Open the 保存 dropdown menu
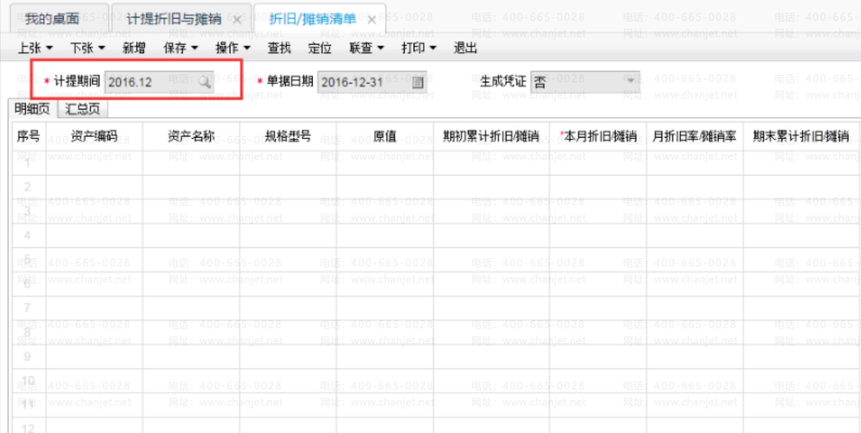 [181, 49]
